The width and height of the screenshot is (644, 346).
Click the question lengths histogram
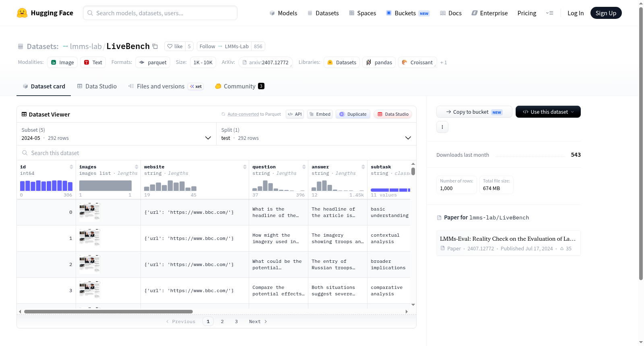coord(279,186)
